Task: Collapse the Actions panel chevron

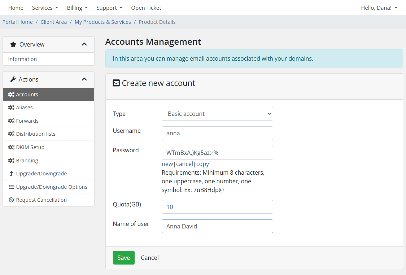Action: (x=84, y=79)
